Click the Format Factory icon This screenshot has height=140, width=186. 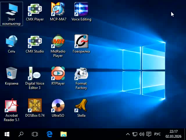pos(81,74)
